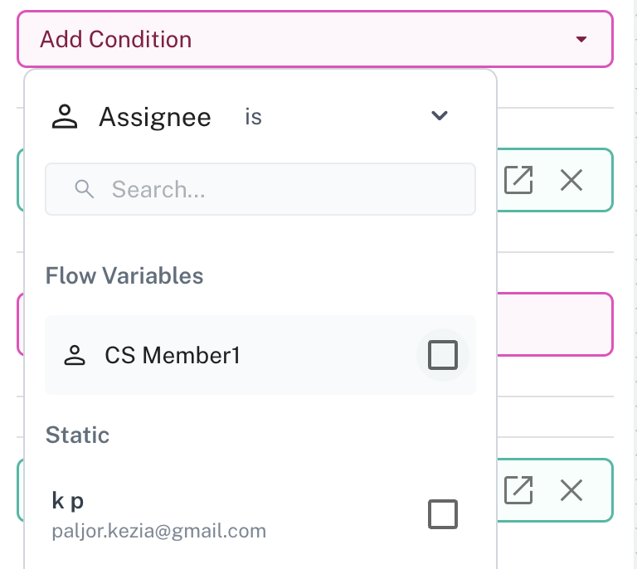Viewport: 637px width, 569px height.
Task: Remove the lower condition with X icon
Action: (x=571, y=490)
